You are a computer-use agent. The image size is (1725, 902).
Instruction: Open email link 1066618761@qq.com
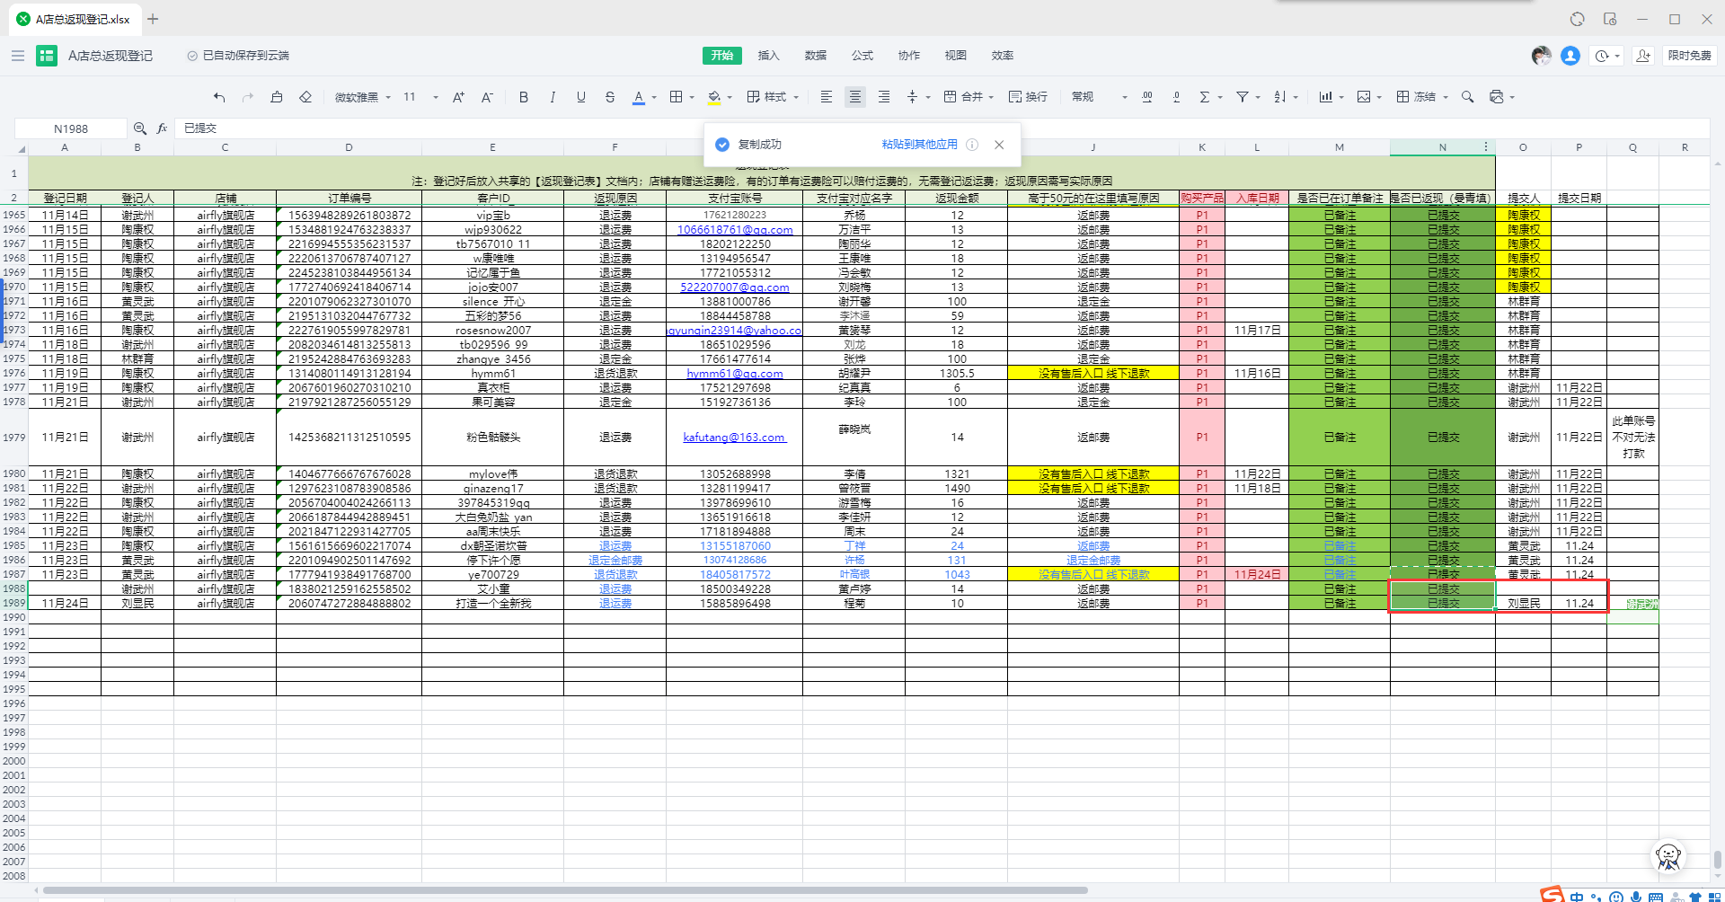click(734, 230)
